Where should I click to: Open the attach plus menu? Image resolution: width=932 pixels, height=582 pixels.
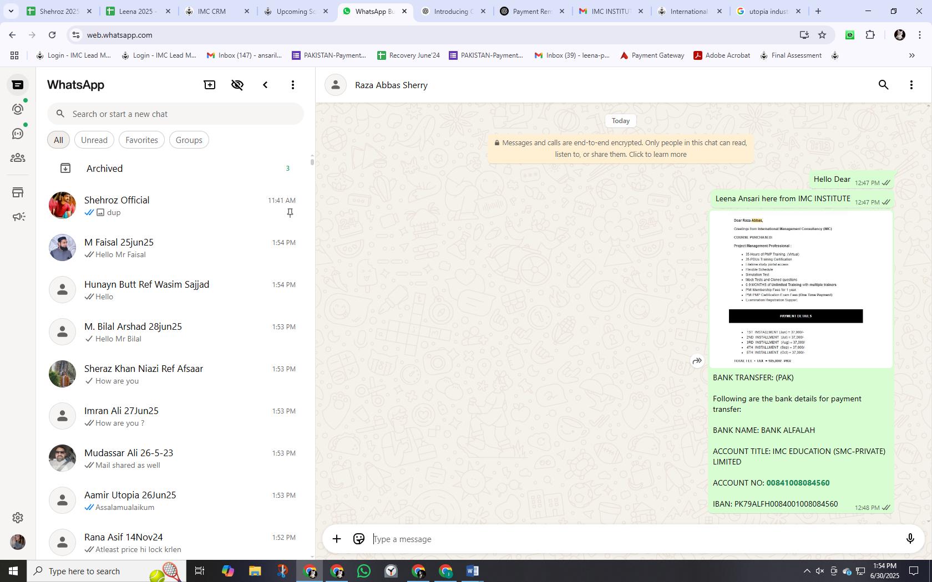[337, 539]
